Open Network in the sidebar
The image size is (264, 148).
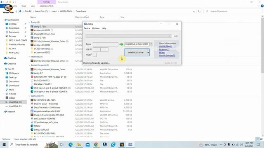(11, 111)
